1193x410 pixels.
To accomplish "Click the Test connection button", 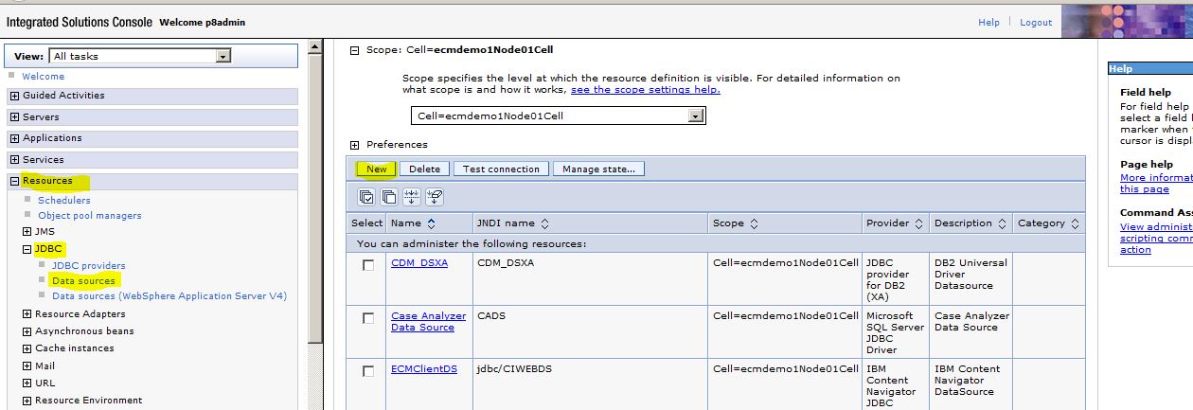I will click(501, 169).
